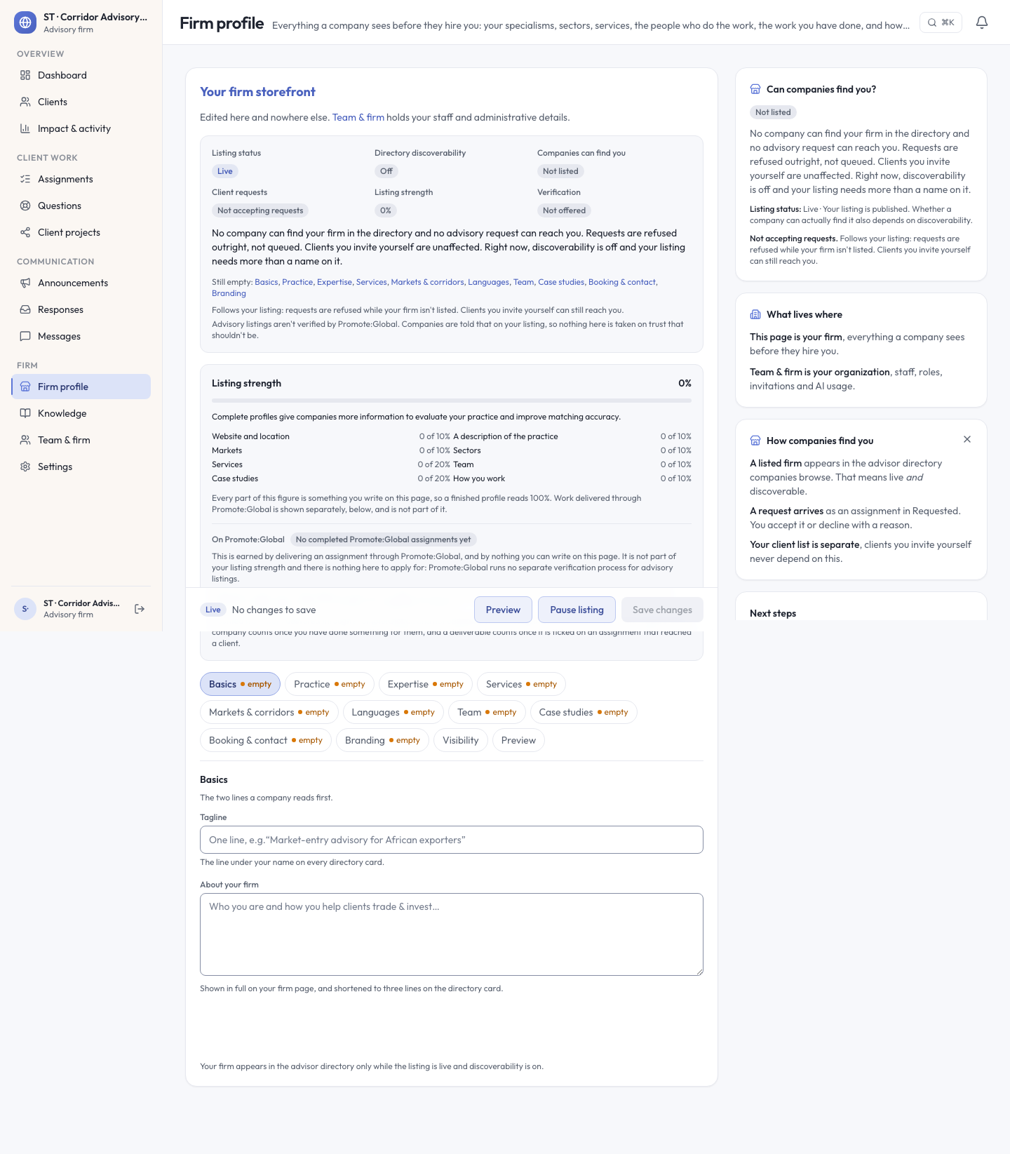This screenshot has width=1010, height=1154.
Task: Open the Branding tab
Action: tap(382, 740)
